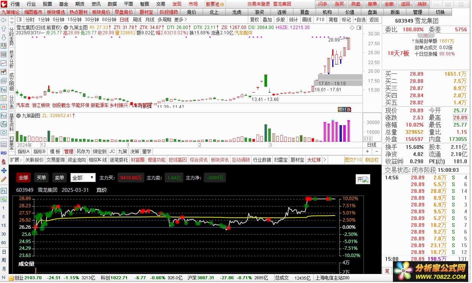Screen dimensions: 472x283
Task: Click the RSI indicator icon in the sidebar
Action: tap(4, 153)
